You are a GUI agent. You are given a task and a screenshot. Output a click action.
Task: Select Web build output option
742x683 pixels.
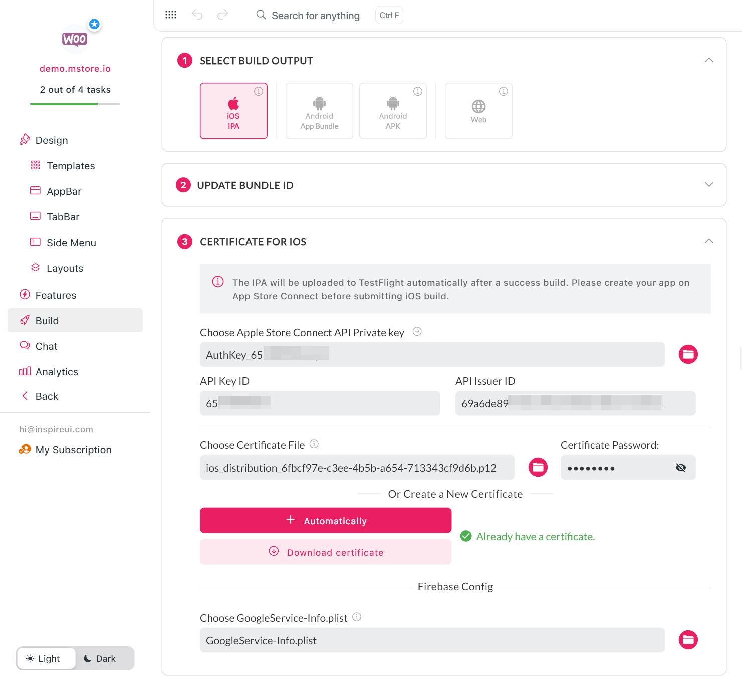click(x=478, y=111)
